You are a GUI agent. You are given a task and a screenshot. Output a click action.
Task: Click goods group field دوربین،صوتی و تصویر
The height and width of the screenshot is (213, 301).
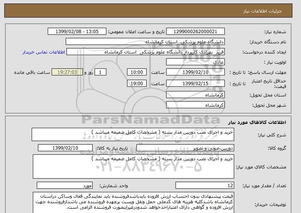coord(185,148)
